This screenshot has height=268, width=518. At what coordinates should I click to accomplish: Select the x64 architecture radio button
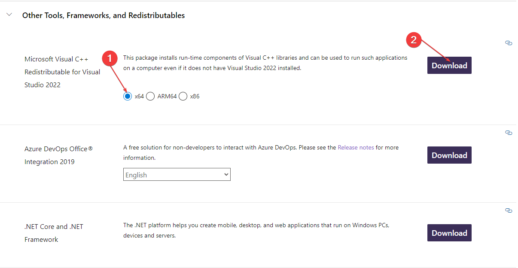(127, 96)
